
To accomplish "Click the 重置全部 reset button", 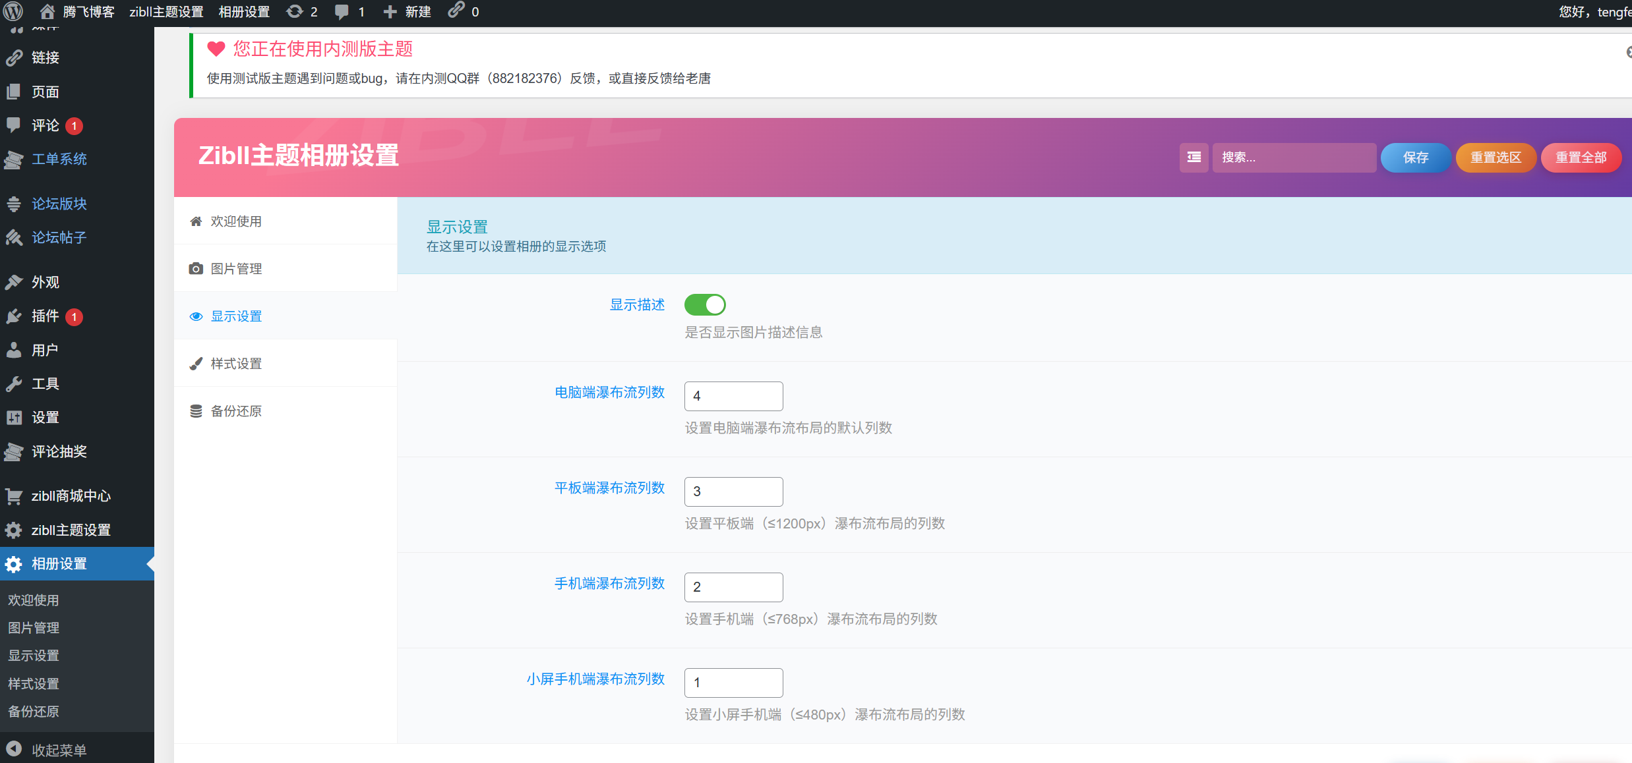I will 1581,157.
